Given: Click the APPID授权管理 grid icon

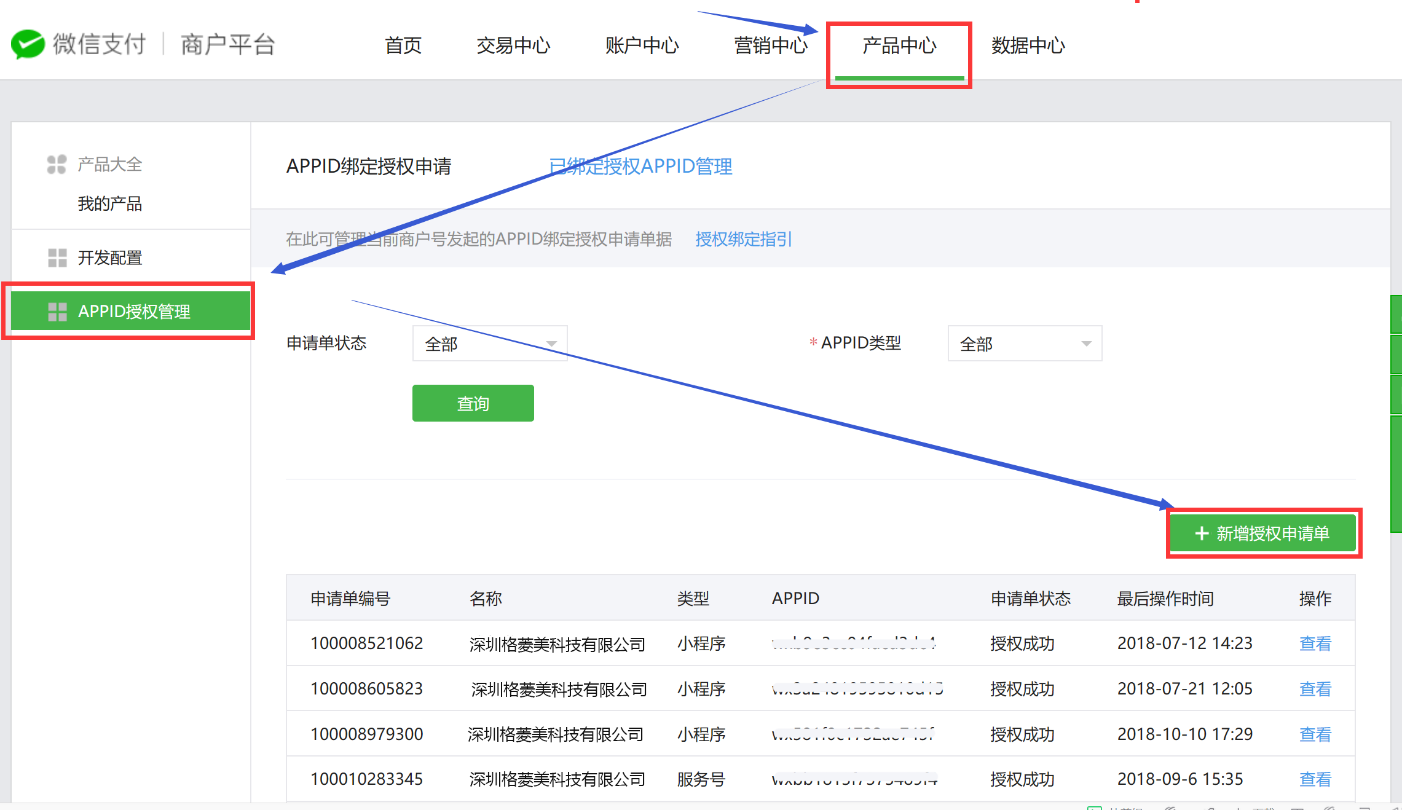Looking at the screenshot, I should (57, 312).
